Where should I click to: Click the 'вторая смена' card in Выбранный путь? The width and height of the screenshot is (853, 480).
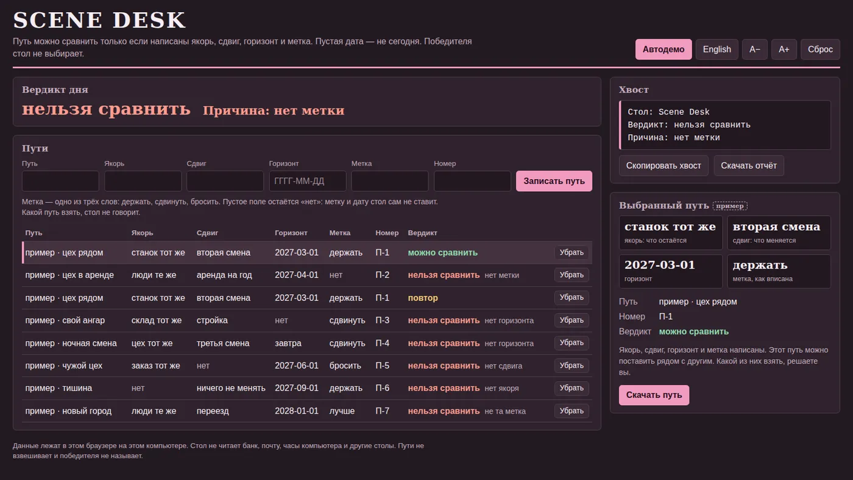click(x=779, y=233)
